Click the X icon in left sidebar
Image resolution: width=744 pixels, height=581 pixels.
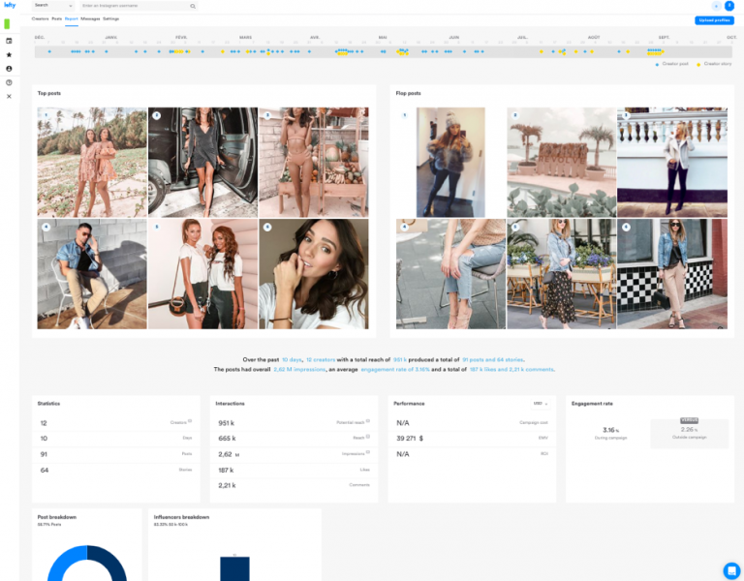pyautogui.click(x=9, y=96)
